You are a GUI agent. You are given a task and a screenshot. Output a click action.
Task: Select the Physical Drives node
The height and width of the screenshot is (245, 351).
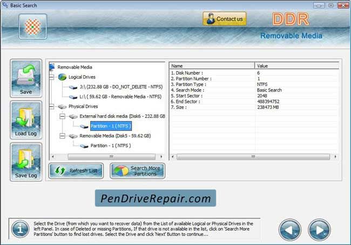pos(83,107)
